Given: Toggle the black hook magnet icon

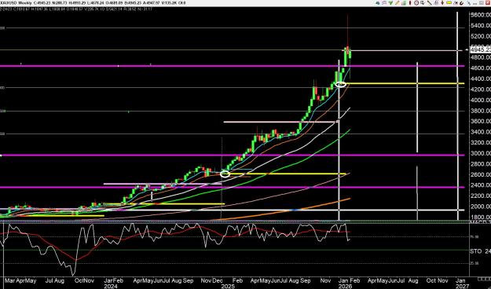Looking at the screenshot, I should click(462, 3).
